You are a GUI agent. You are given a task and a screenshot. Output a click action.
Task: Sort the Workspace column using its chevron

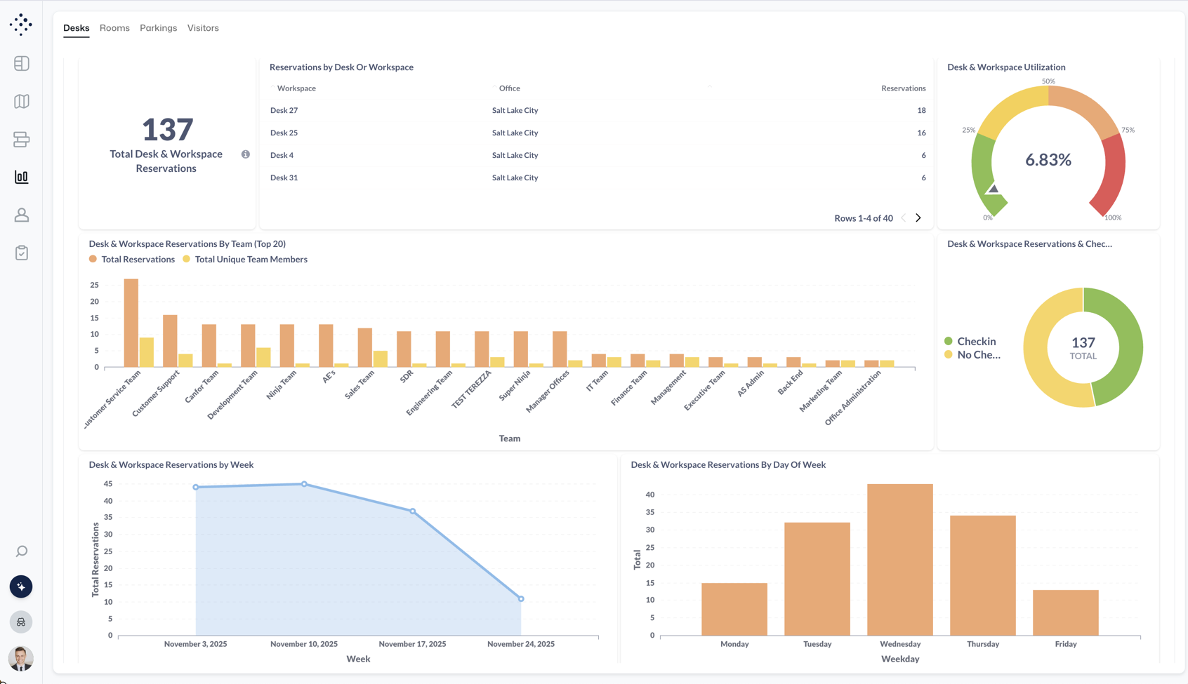[272, 87]
